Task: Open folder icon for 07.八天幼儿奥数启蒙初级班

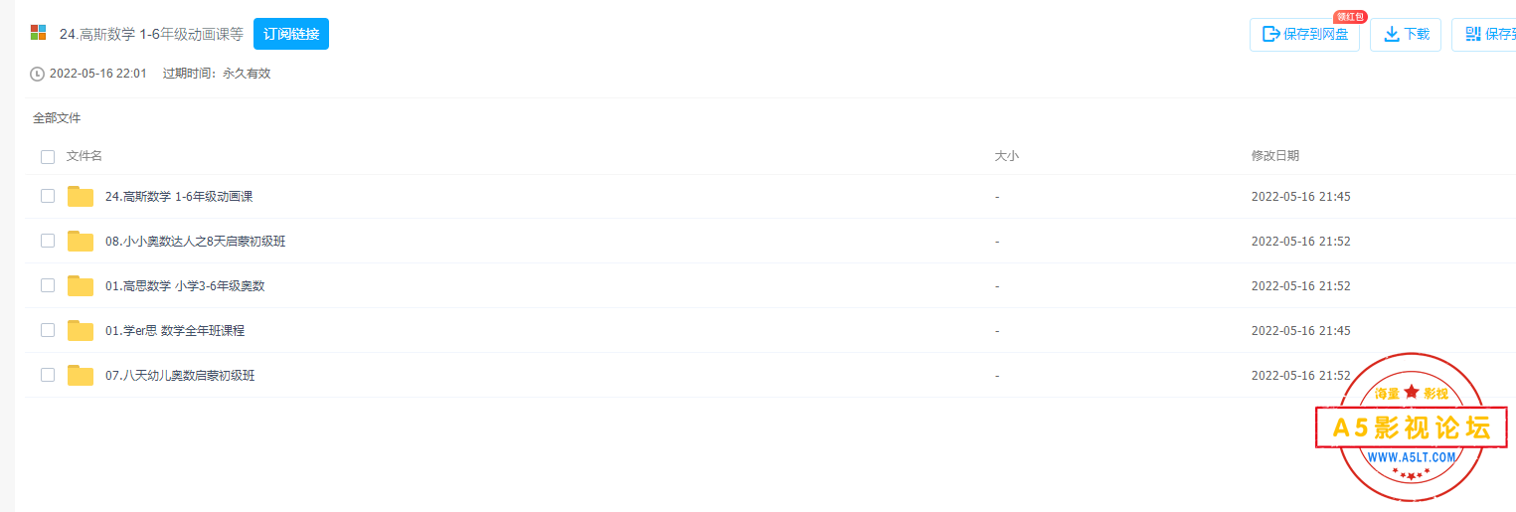Action: [x=81, y=376]
